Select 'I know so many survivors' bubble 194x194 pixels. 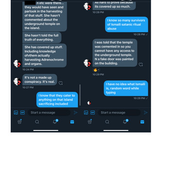pyautogui.click(x=127, y=24)
